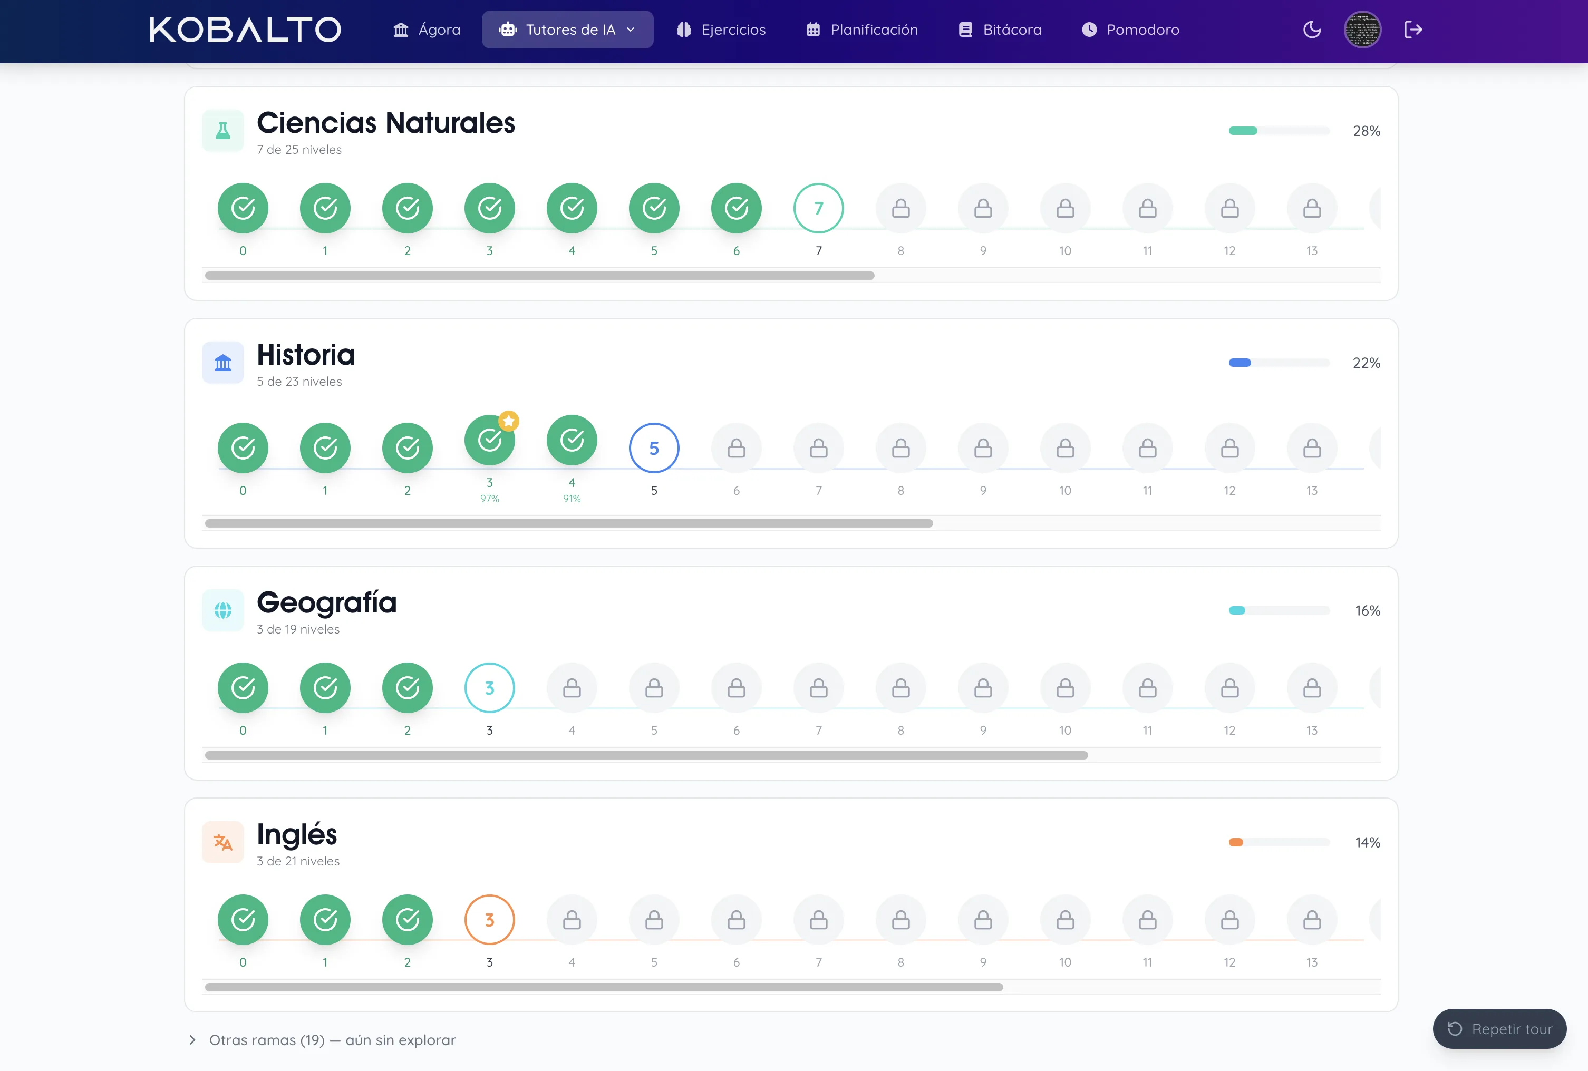Click the star badge on Historia level 3
The width and height of the screenshot is (1588, 1071).
(508, 422)
